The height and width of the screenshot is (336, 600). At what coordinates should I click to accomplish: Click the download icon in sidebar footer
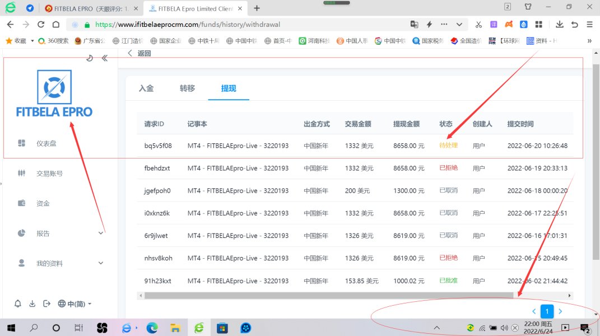[x=32, y=304]
